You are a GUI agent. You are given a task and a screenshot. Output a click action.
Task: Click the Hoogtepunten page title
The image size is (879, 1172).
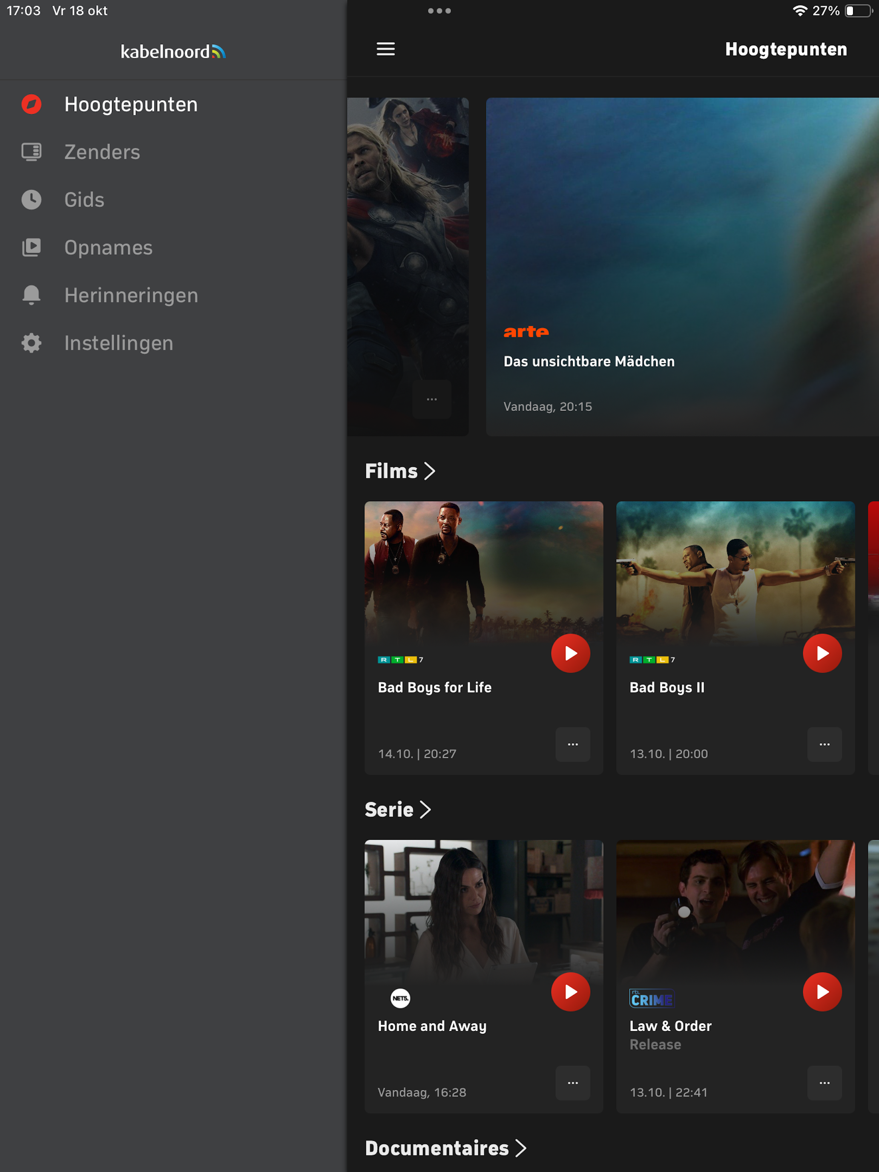click(x=786, y=49)
